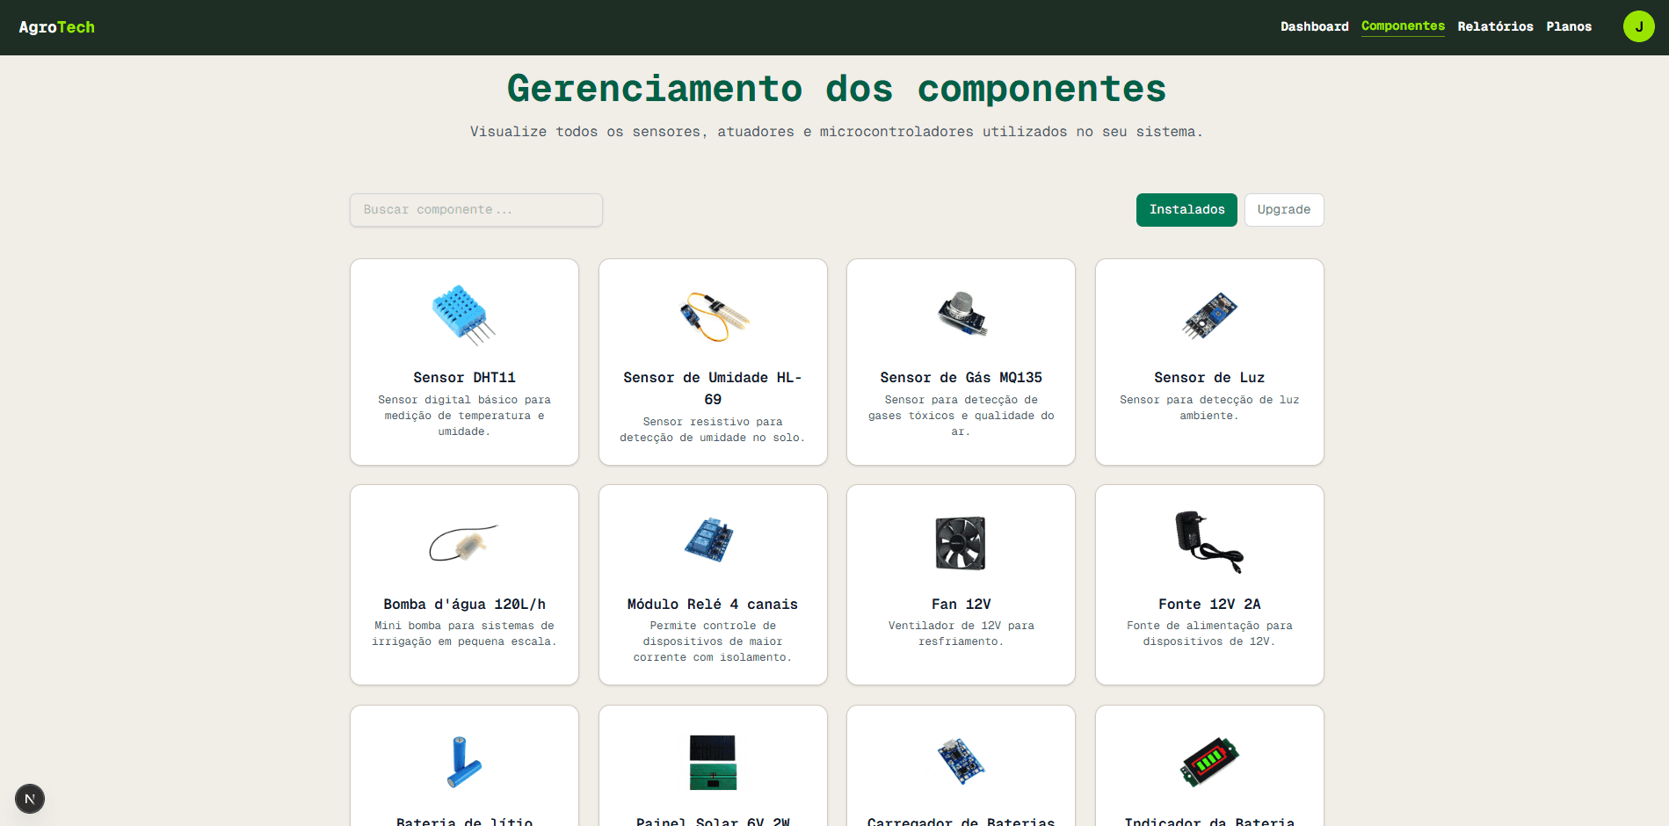Click the Sensor de Luz module image
The width and height of the screenshot is (1669, 826).
pyautogui.click(x=1208, y=316)
